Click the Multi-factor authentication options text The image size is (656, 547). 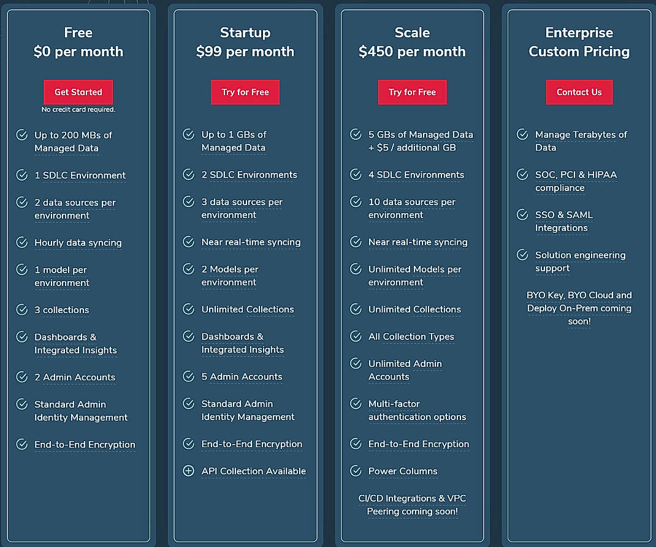click(x=418, y=410)
